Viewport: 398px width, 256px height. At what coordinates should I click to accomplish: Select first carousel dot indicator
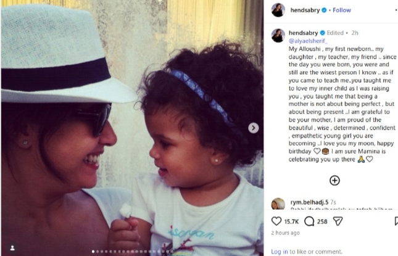point(93,252)
